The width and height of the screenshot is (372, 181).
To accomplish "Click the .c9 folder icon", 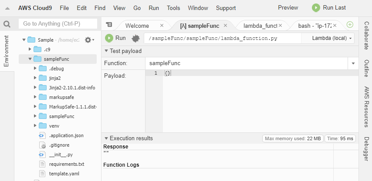I will coord(37,49).
